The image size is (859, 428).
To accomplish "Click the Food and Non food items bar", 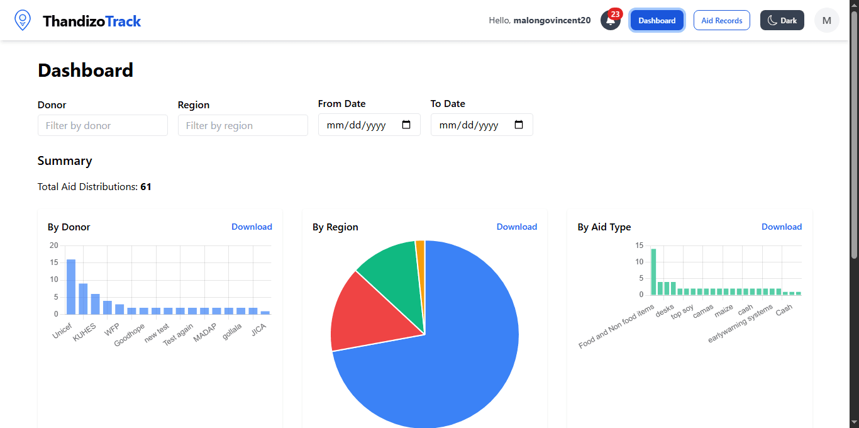I will [654, 271].
